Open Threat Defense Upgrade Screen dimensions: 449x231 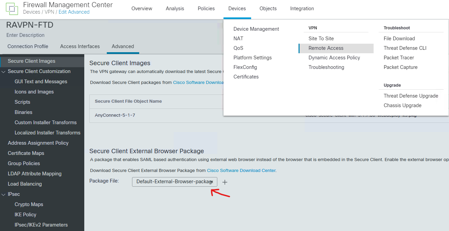(411, 96)
